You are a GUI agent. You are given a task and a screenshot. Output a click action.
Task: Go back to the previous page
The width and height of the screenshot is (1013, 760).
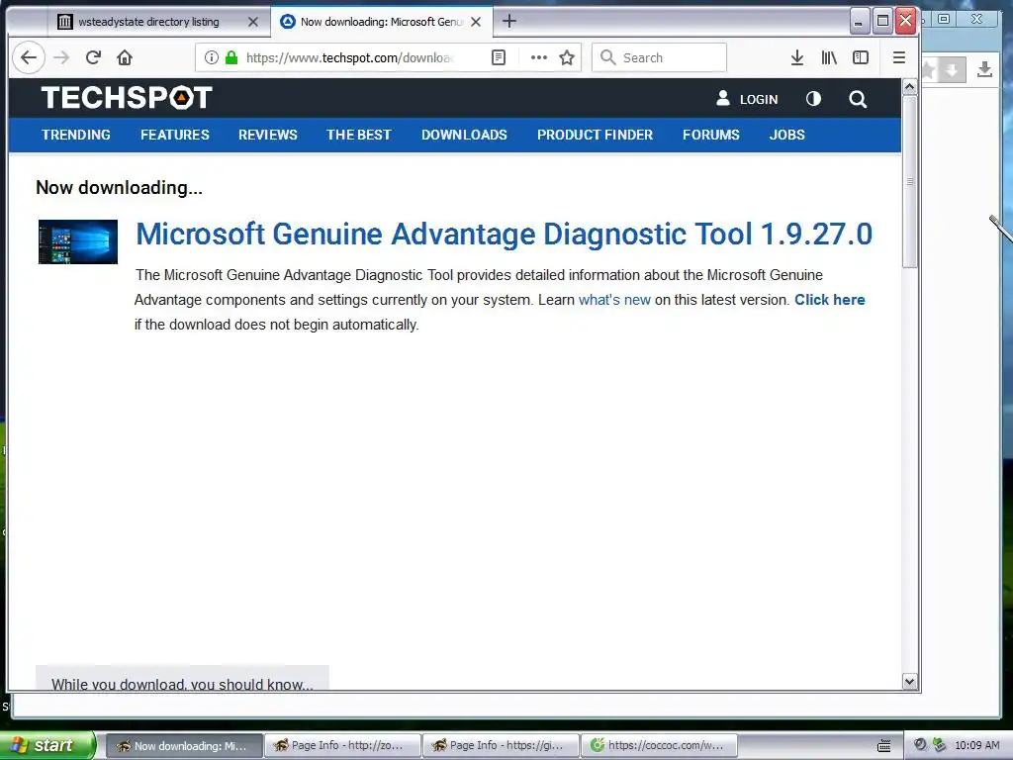click(29, 57)
